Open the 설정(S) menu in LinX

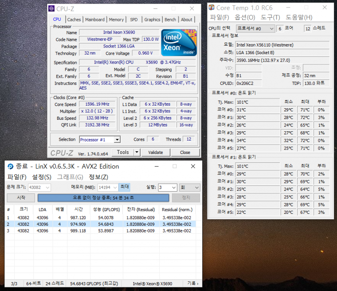click(42, 177)
